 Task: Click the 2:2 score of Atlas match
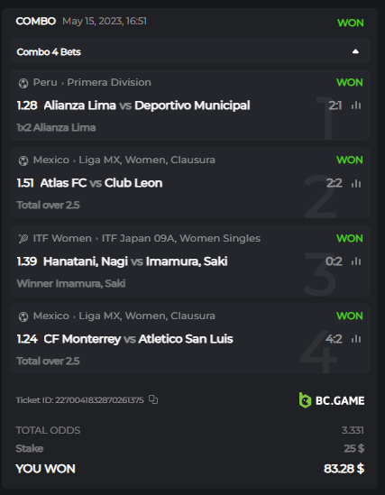335,183
